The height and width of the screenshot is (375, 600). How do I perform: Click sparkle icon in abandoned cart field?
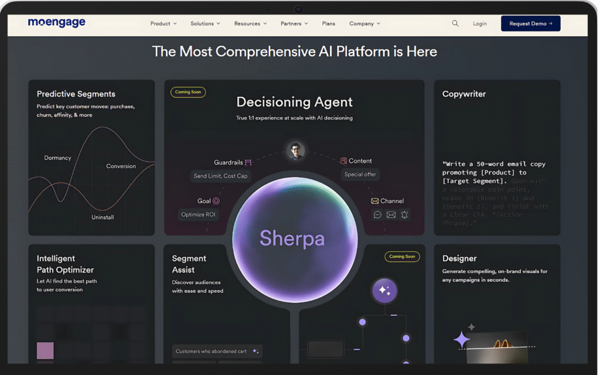click(x=255, y=352)
